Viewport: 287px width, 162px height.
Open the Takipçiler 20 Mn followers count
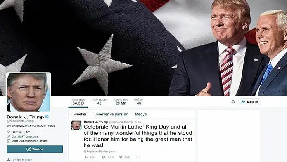tap(121, 101)
